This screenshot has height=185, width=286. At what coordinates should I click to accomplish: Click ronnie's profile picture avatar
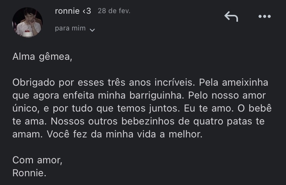(x=27, y=22)
